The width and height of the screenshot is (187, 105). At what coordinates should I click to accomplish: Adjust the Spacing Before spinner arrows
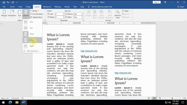(82, 14)
